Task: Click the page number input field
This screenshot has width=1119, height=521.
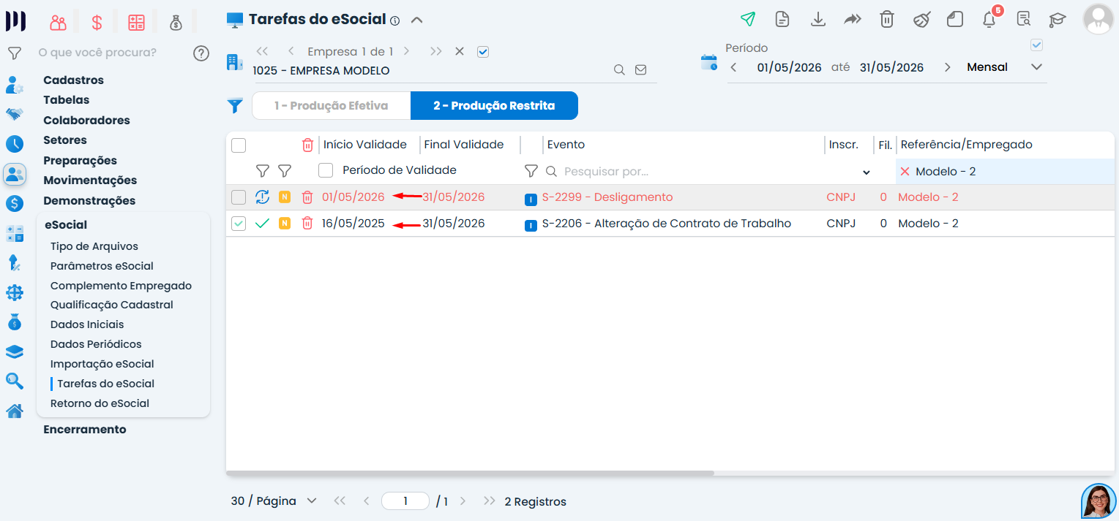Action: [x=405, y=501]
